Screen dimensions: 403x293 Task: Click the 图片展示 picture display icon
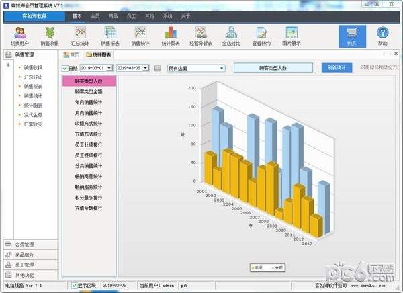[x=292, y=35]
